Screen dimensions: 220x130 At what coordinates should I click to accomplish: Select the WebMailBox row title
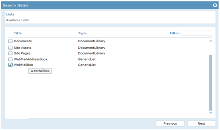[x=24, y=65]
